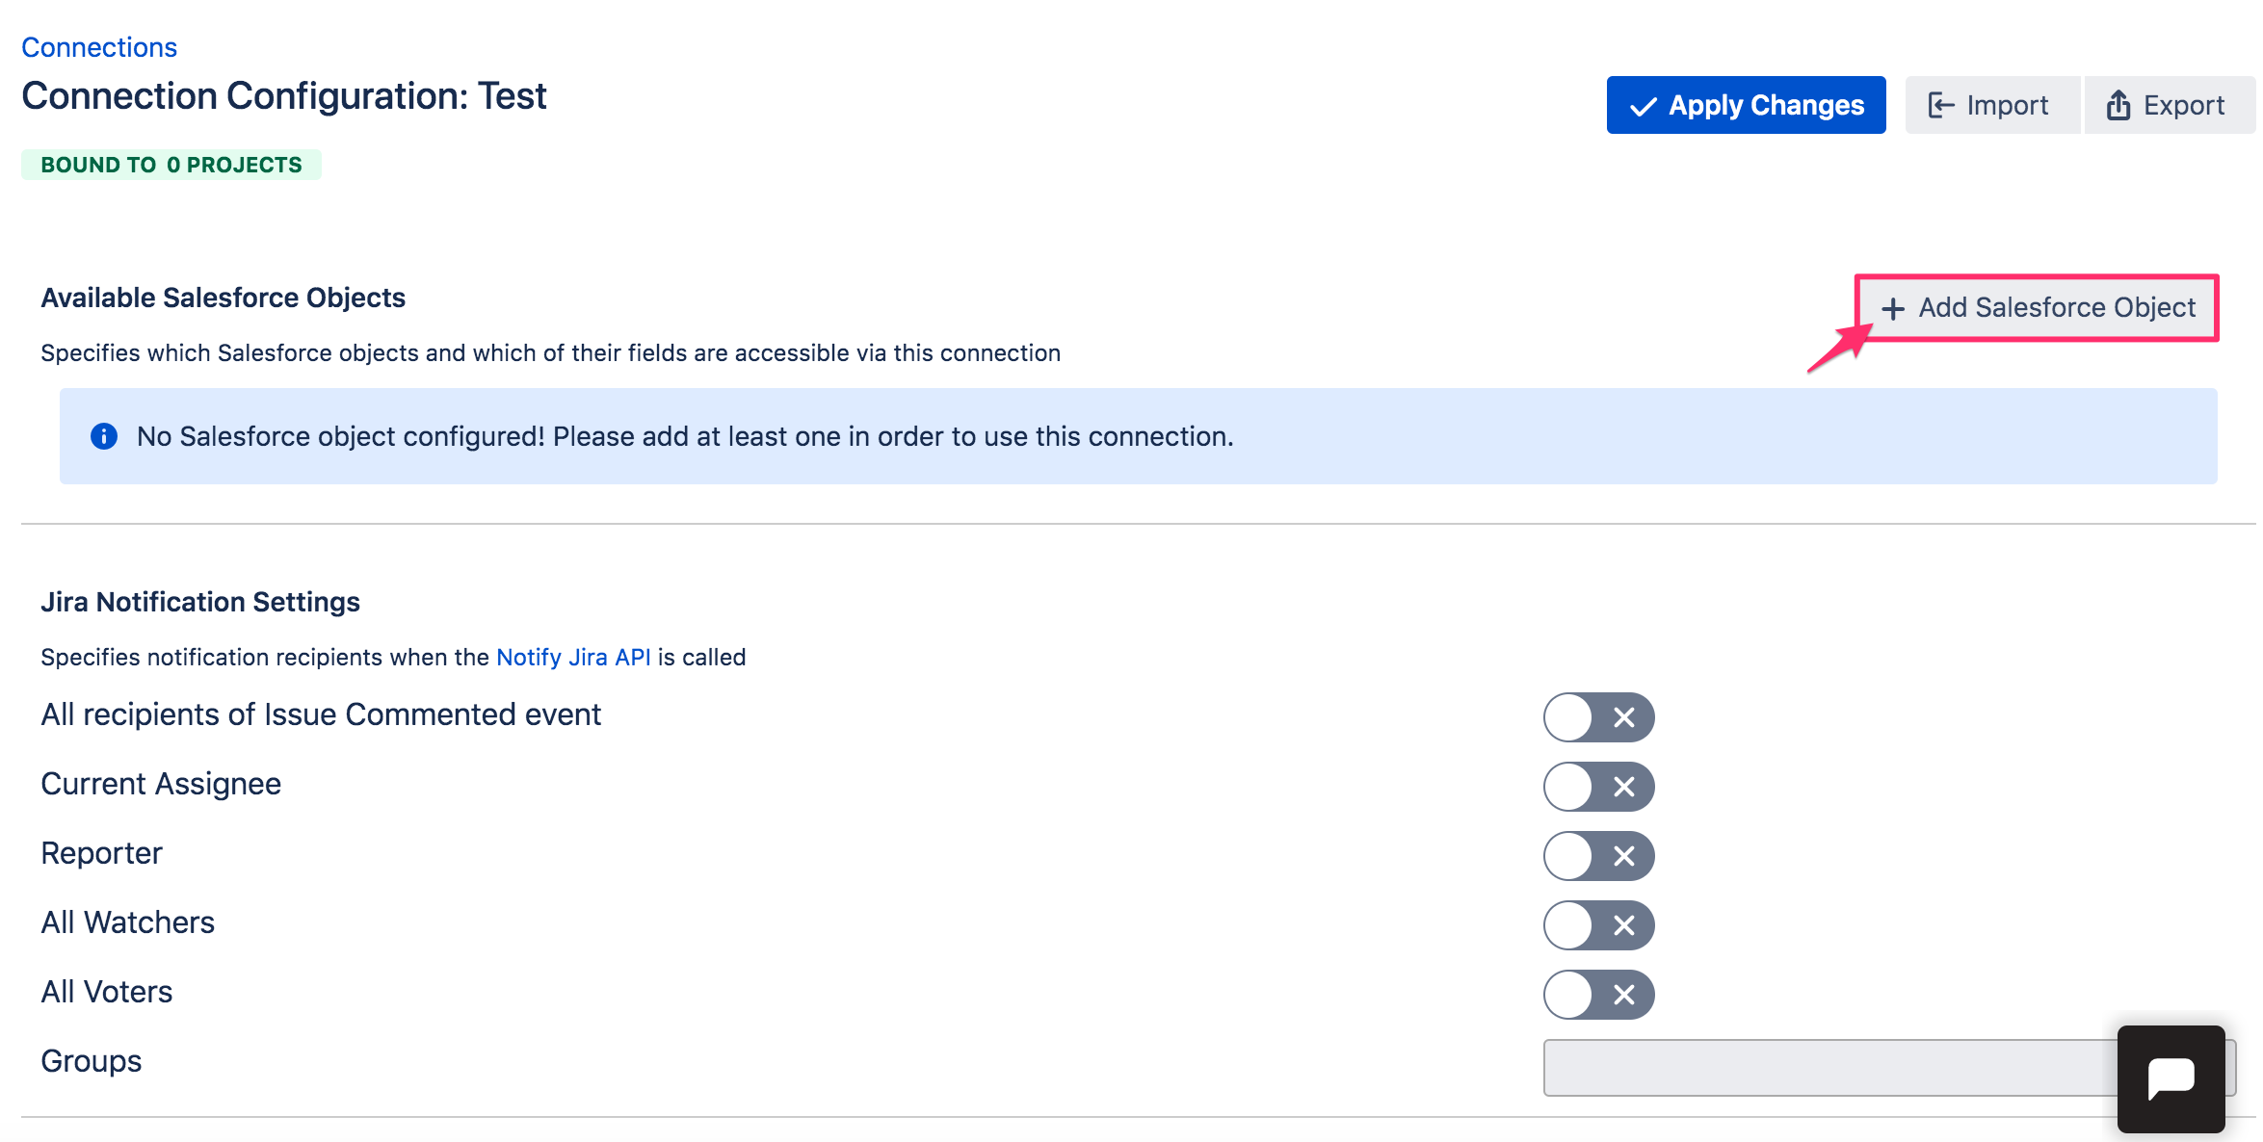Switch on the All Watchers toggle
Image resolution: width=2263 pixels, height=1142 pixels.
point(1598,925)
